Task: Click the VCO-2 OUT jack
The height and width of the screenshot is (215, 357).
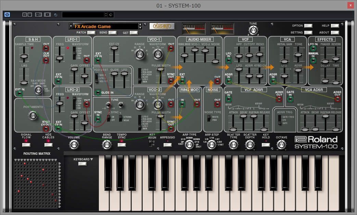Action: coord(171,104)
